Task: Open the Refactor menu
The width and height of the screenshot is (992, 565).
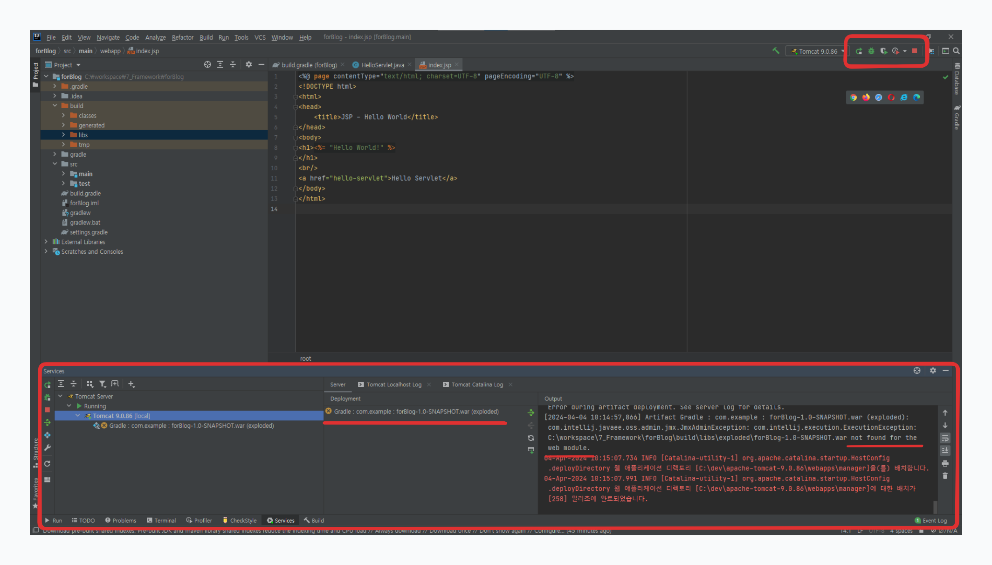Action: coord(182,37)
